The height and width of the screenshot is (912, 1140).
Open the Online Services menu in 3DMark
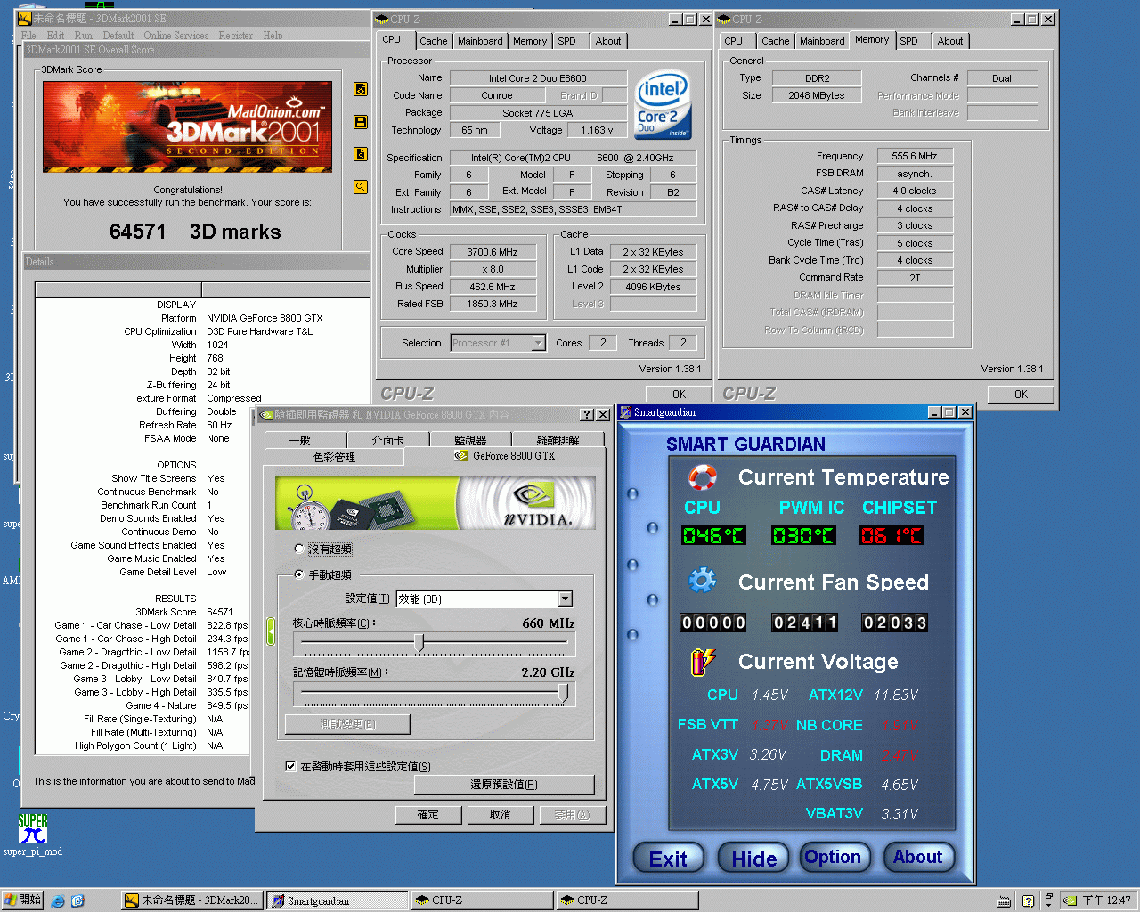tap(175, 36)
